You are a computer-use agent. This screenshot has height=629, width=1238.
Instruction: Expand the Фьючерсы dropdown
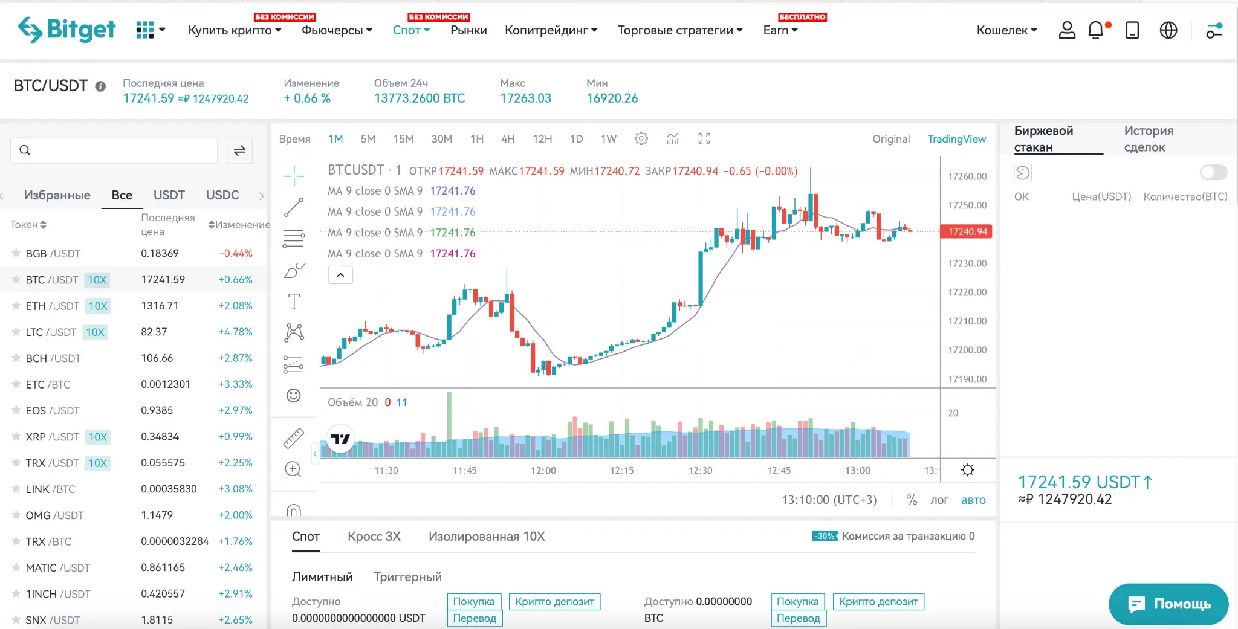pyautogui.click(x=337, y=30)
